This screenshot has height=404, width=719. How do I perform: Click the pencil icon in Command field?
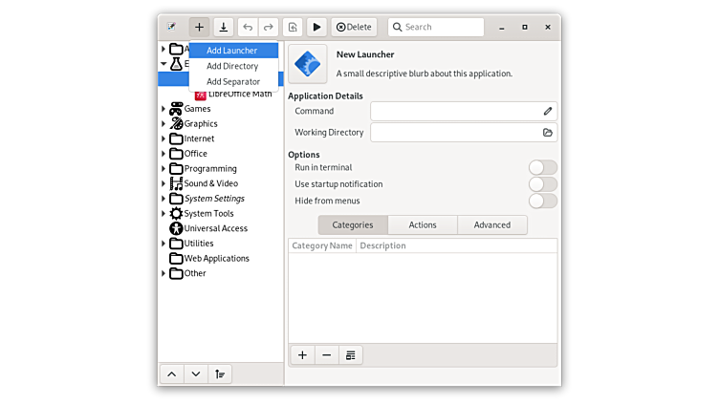547,111
